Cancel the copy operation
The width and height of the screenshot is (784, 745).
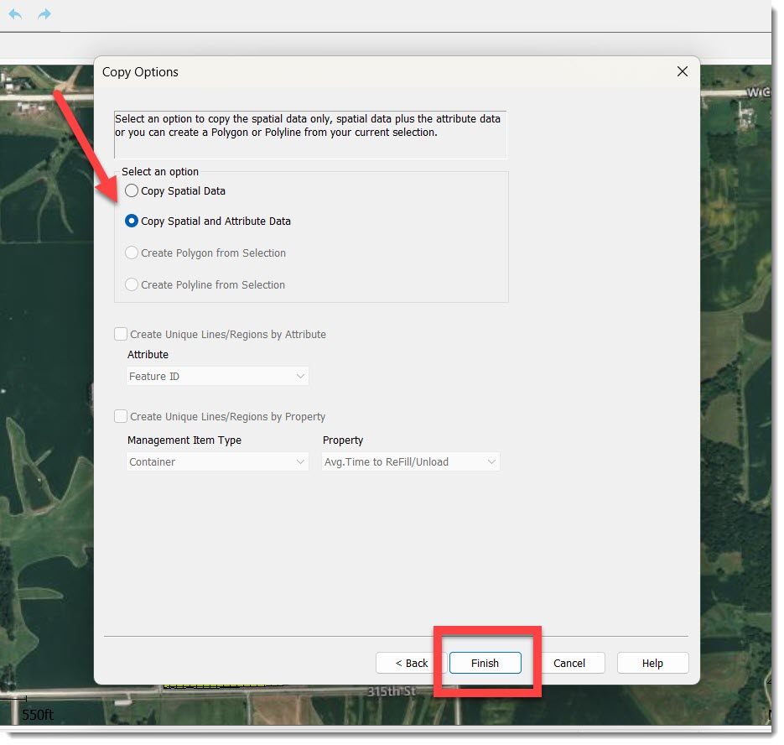(569, 663)
